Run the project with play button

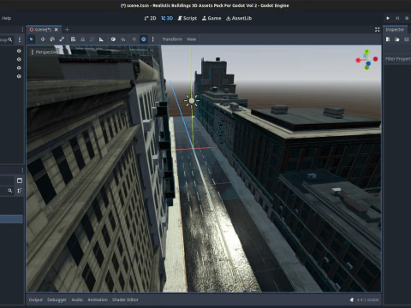pos(388,18)
